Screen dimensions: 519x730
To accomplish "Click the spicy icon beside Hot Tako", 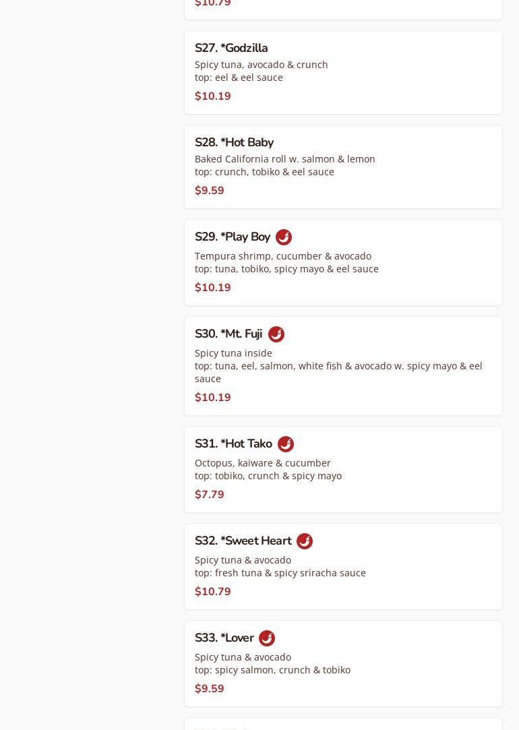I will [286, 444].
